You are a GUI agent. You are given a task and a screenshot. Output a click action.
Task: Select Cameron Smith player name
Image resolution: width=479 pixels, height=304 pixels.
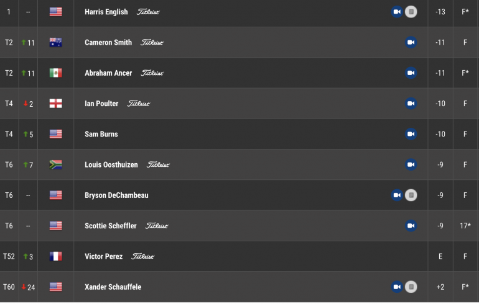click(108, 42)
